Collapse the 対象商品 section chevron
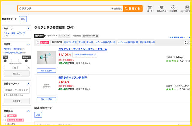Screen dimensions: 192x126 point(28,111)
